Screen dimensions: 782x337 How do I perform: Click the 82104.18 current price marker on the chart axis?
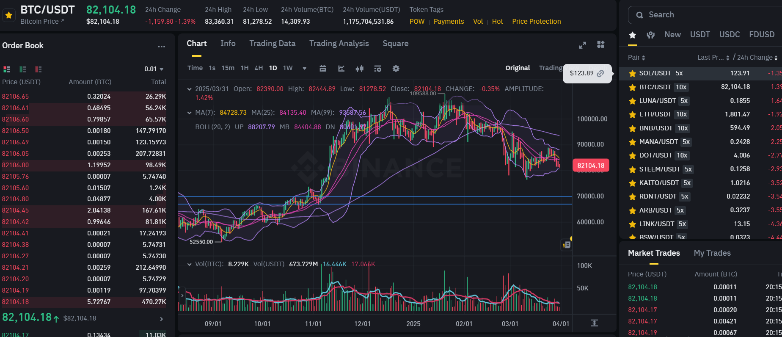(x=591, y=166)
